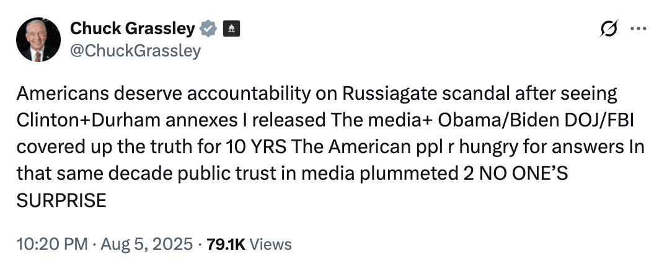Open the @ChuckGrassley handle link

pyautogui.click(x=135, y=51)
